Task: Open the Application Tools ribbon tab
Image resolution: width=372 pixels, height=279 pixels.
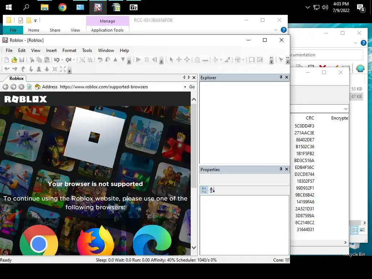Action: pos(107,30)
